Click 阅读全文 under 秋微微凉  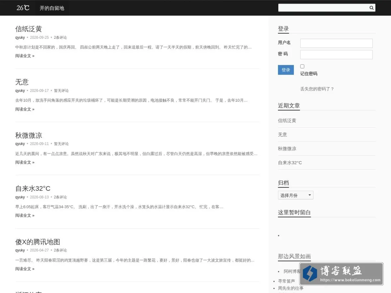coord(25,162)
